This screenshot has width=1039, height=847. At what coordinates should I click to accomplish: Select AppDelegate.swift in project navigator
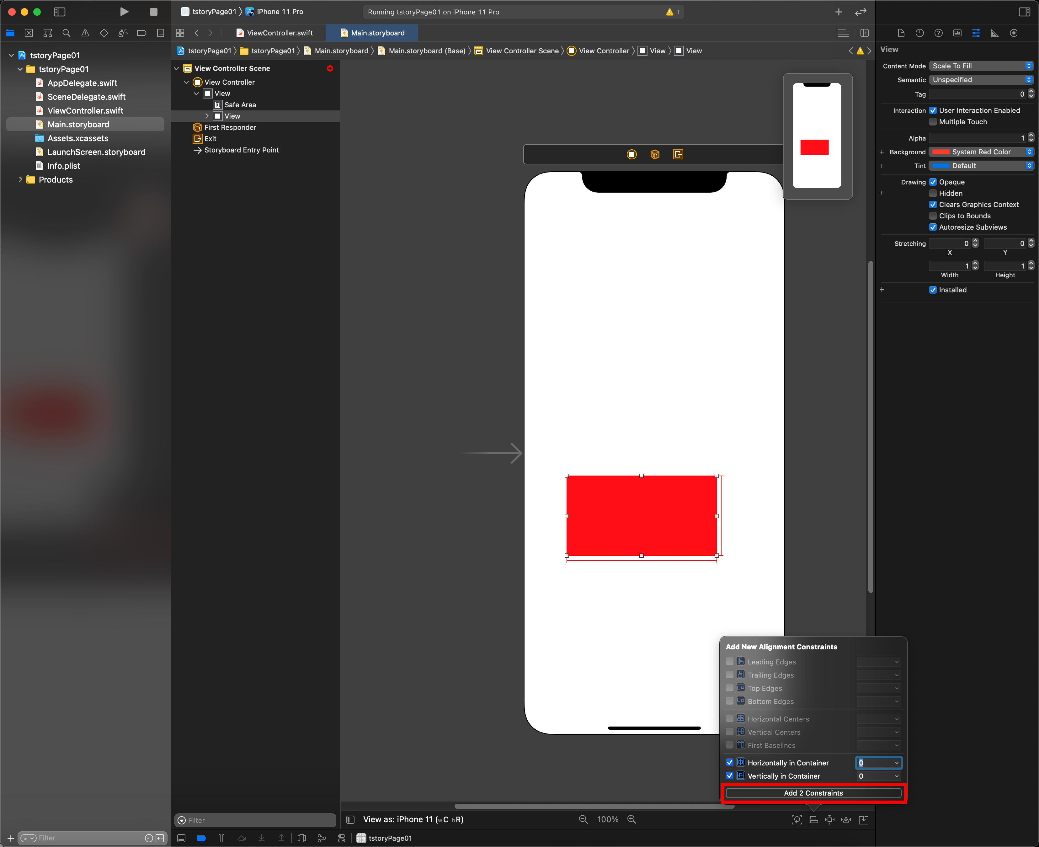pyautogui.click(x=82, y=83)
